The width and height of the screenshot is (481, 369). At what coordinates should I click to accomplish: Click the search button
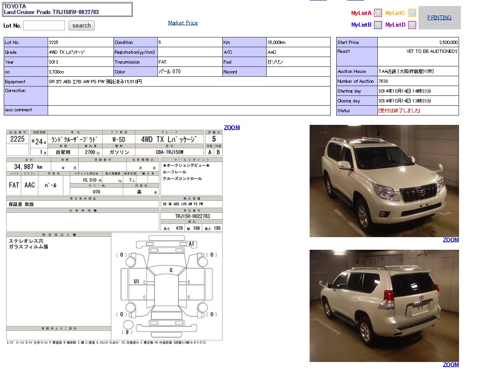click(x=82, y=26)
